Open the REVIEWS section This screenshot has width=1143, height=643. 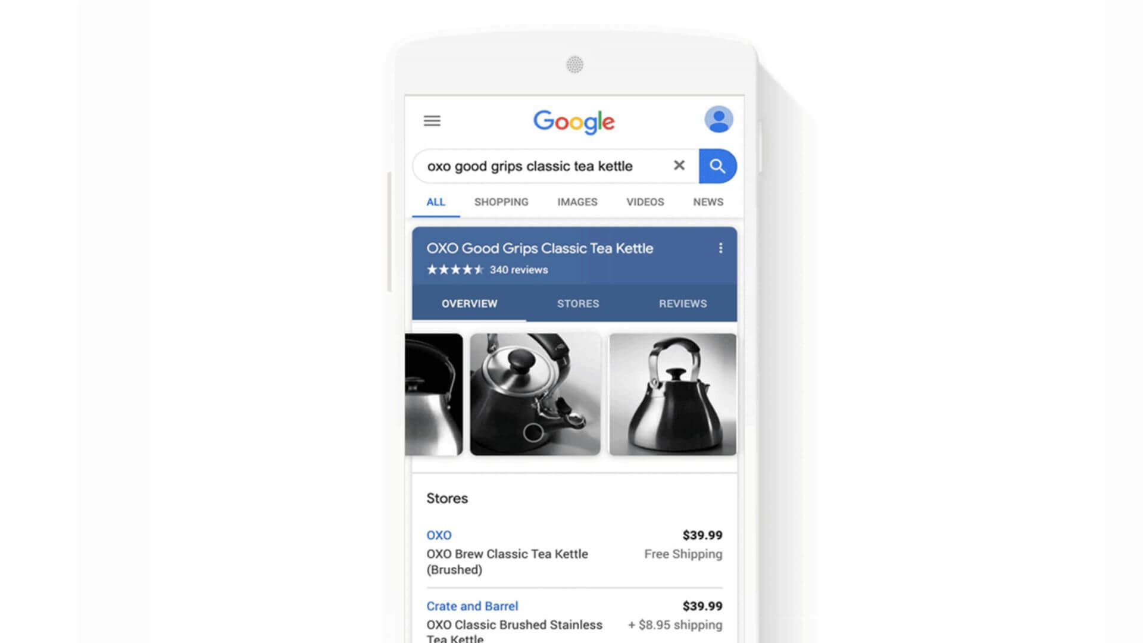(683, 303)
